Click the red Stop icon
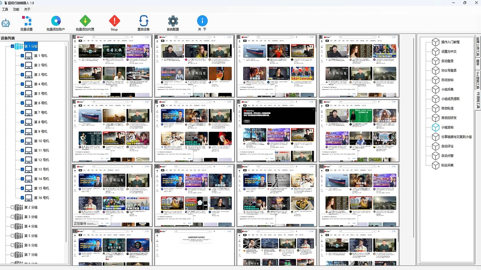This screenshot has width=481, height=270. point(114,21)
